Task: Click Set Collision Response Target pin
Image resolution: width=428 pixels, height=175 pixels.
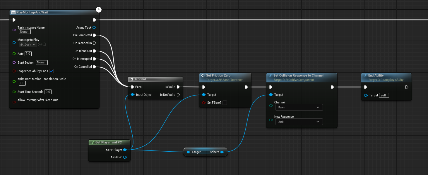Action: [x=271, y=95]
